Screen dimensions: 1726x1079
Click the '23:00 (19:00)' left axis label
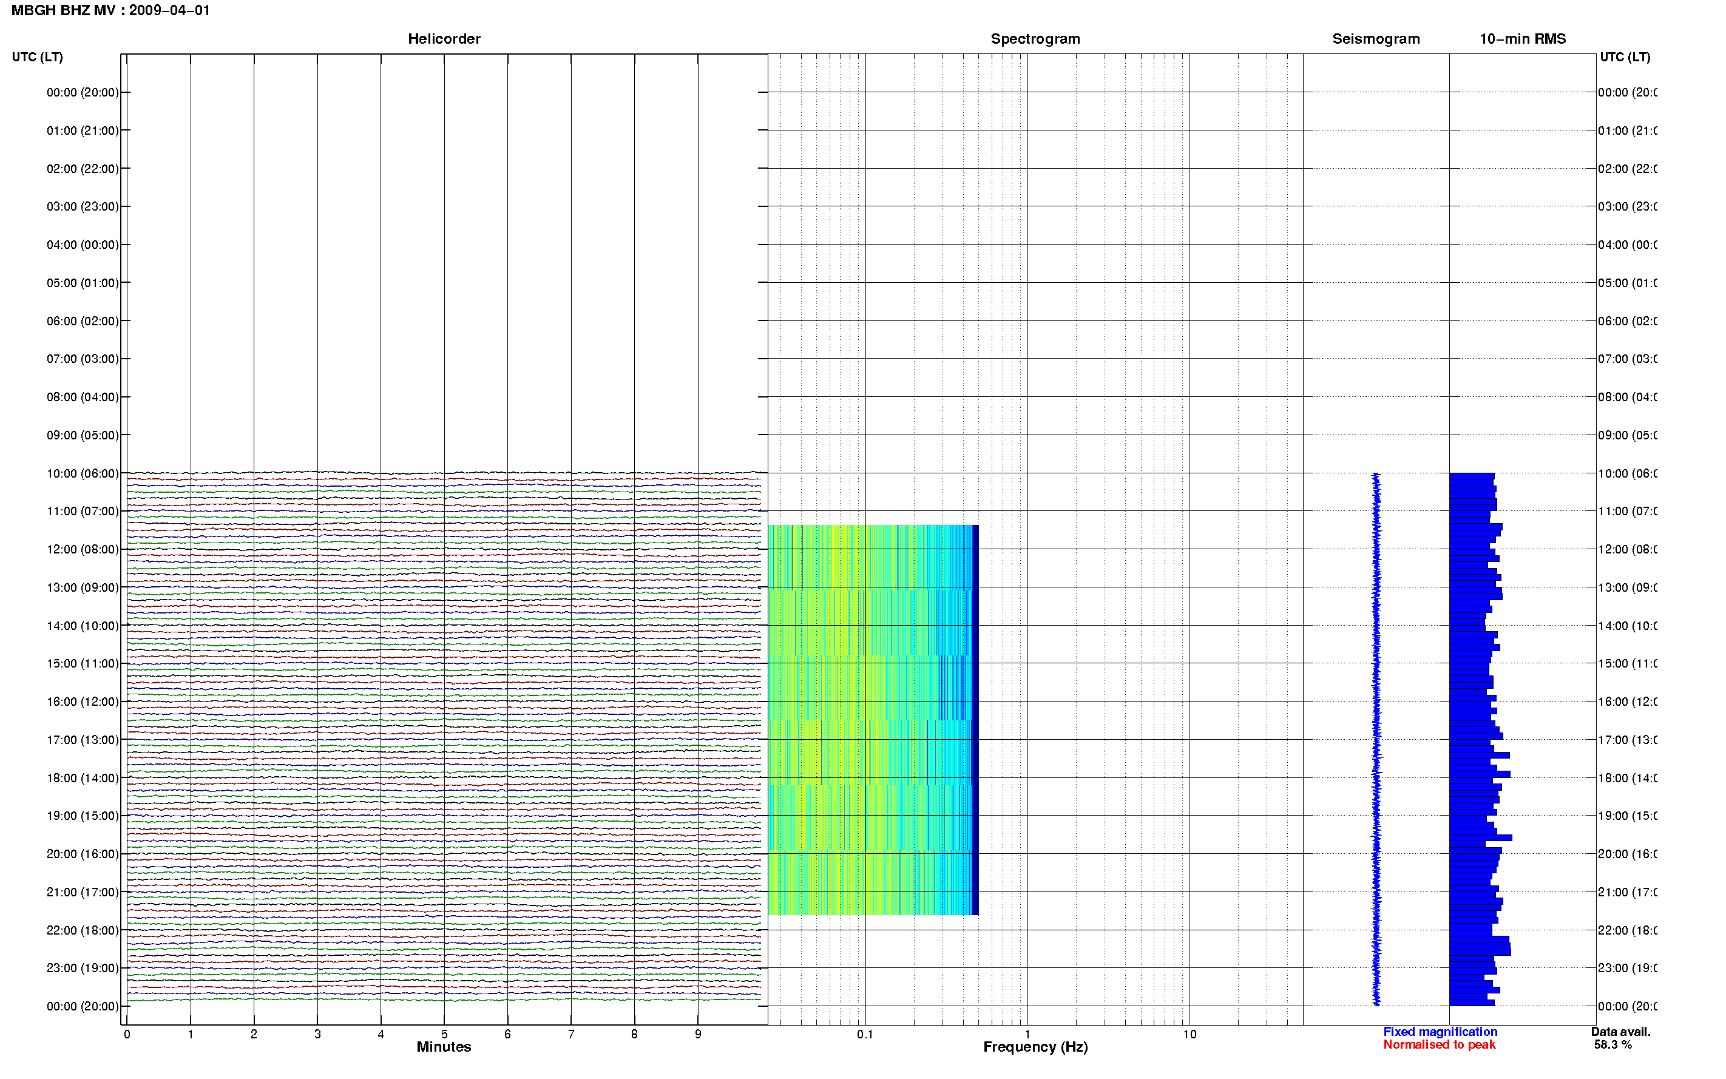(x=83, y=969)
